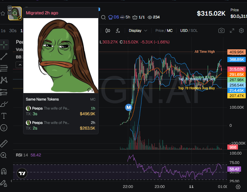Select the brush drawing tool
Screen dimensions: 247x192
(4, 104)
